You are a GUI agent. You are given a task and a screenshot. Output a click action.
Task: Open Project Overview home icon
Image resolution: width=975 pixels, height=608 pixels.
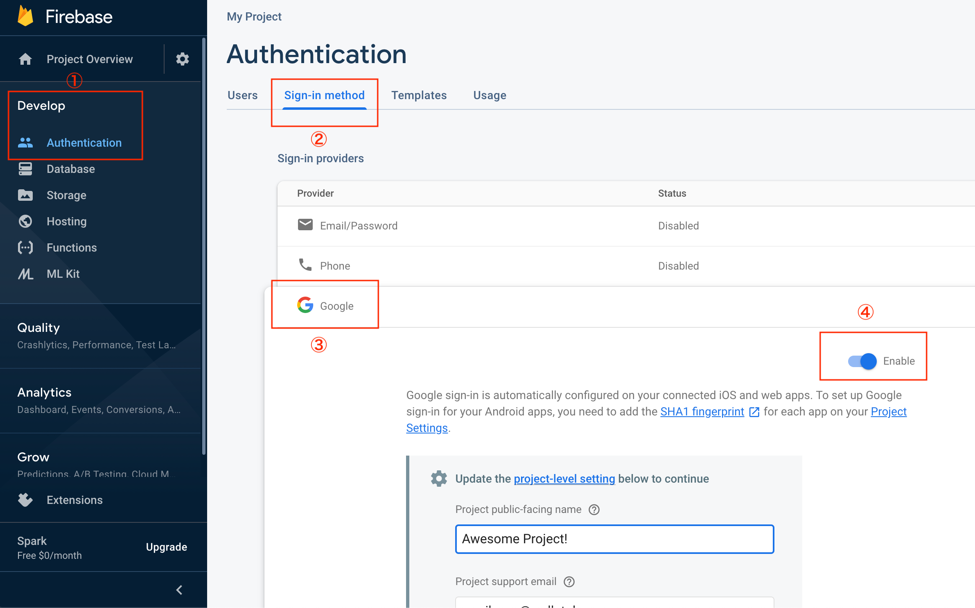coord(25,59)
